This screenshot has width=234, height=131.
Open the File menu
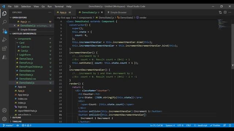pyautogui.click(x=10, y=7)
